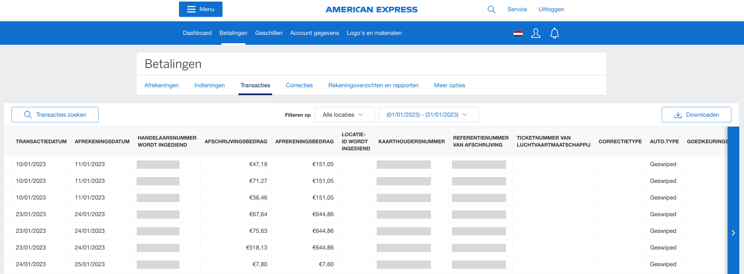
Task: Open Rekeningoverzichten en rapporten tab
Action: [x=374, y=85]
